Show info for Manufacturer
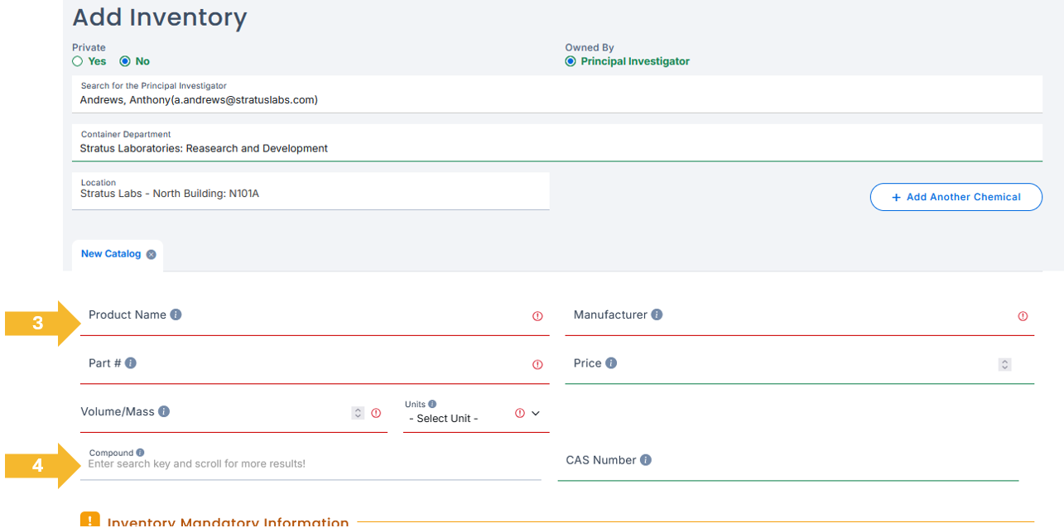 (x=657, y=314)
